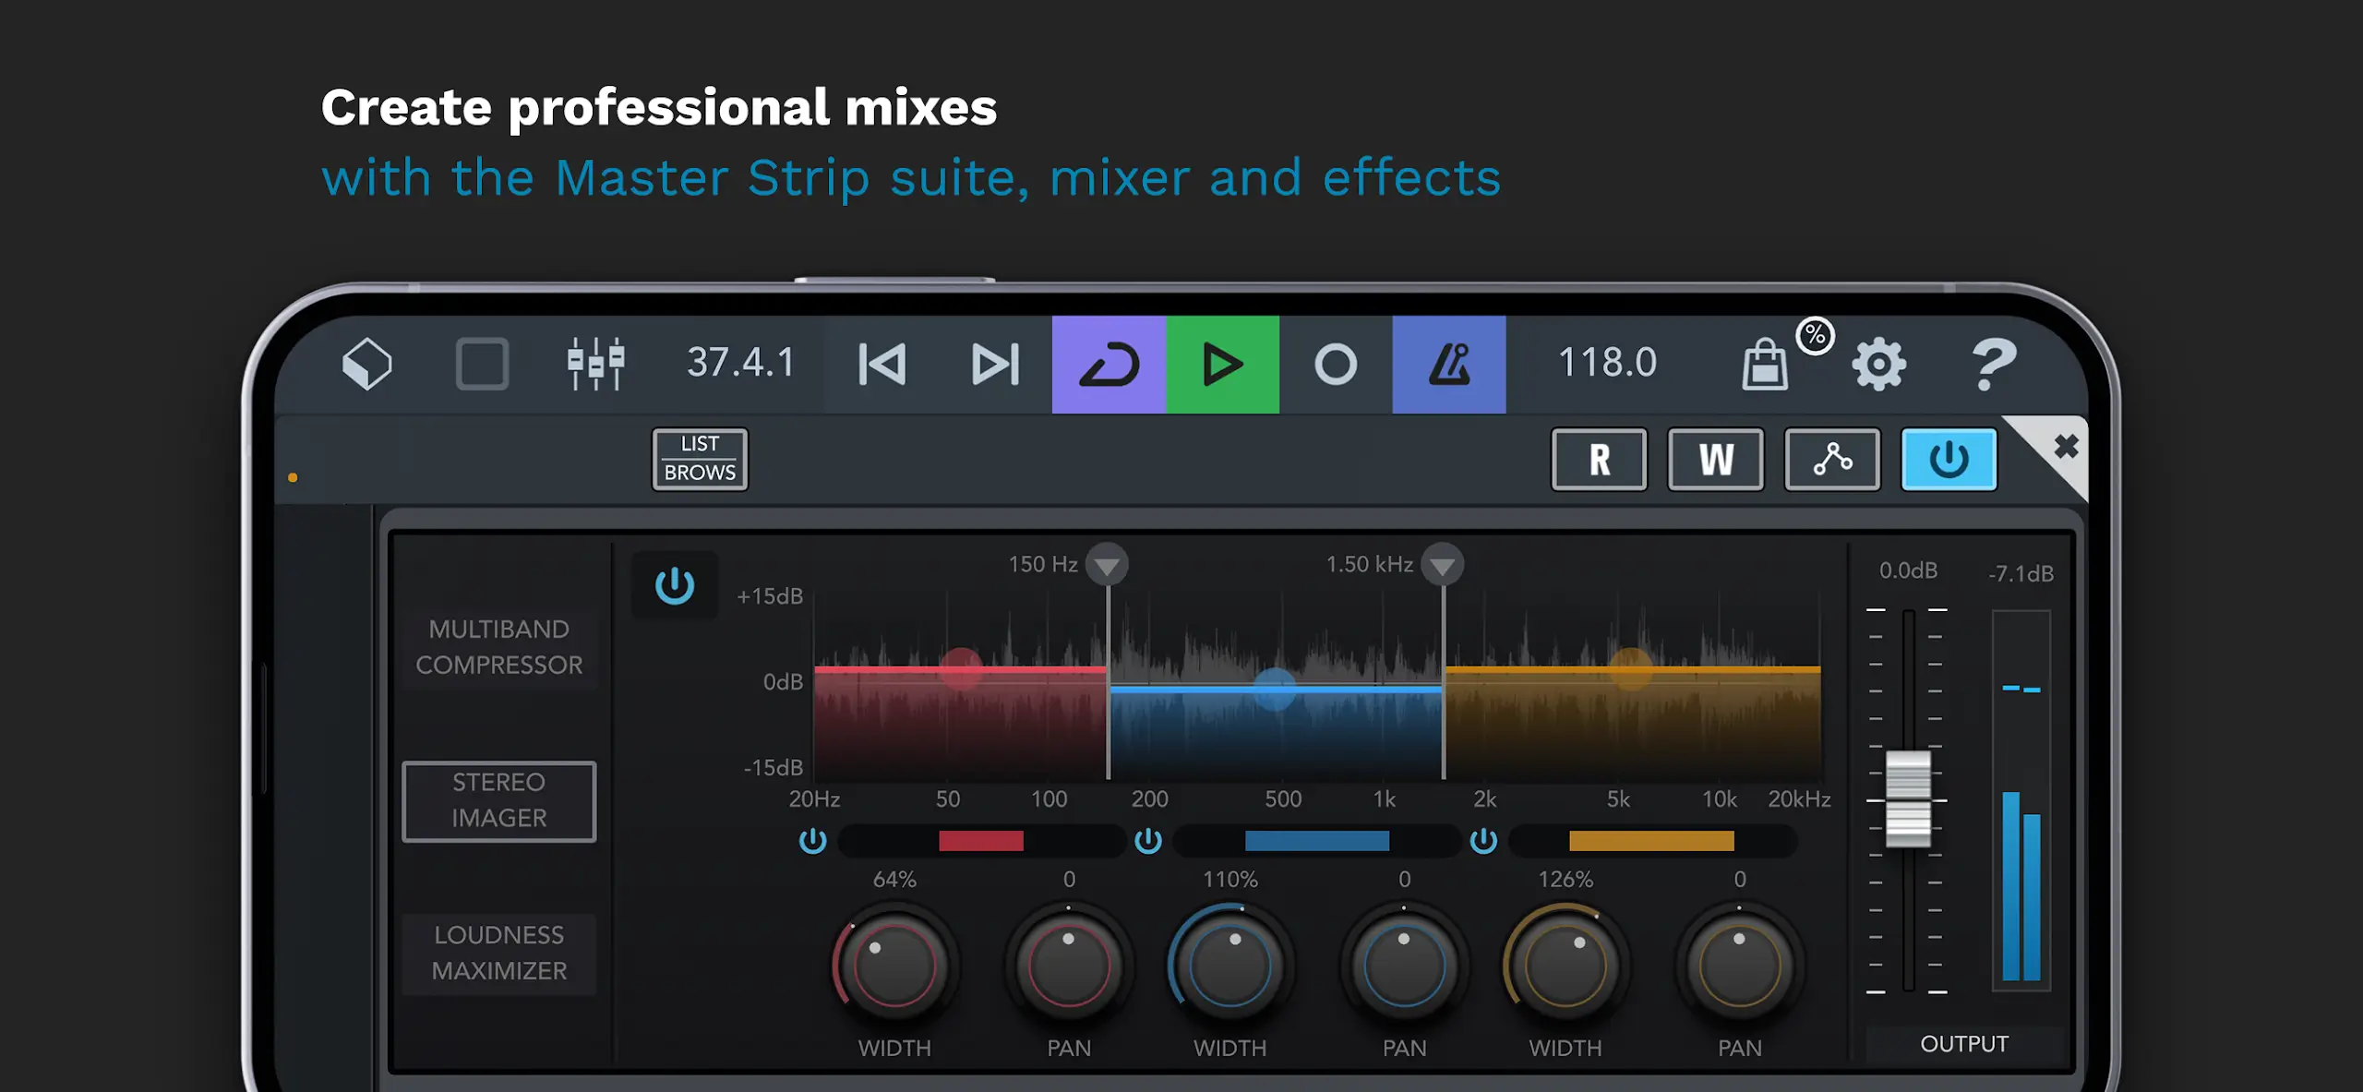
Task: Open the automation routing options
Action: pos(1832,459)
